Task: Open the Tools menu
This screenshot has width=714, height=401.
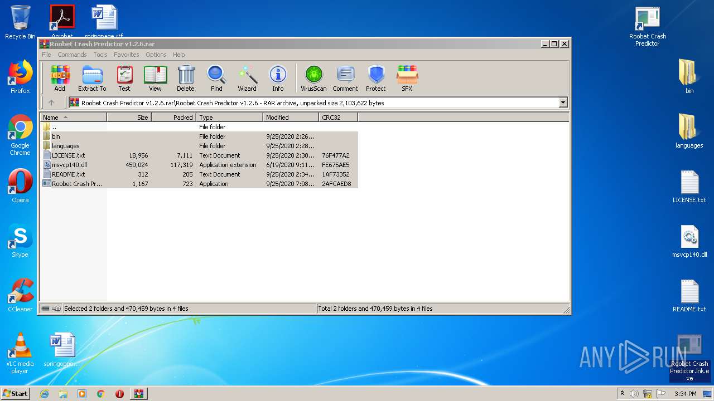Action: (x=100, y=55)
